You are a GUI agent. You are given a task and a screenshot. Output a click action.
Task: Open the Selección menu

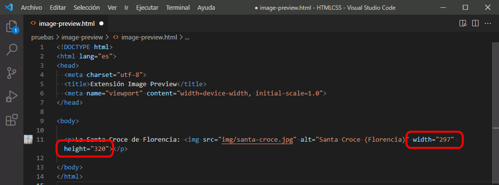pyautogui.click(x=87, y=7)
